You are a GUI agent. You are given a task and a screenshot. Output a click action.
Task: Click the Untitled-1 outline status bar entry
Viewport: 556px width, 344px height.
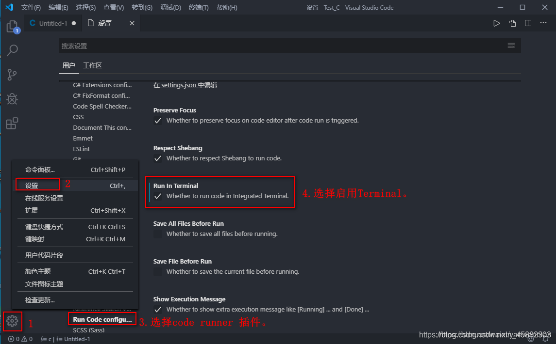coord(73,339)
